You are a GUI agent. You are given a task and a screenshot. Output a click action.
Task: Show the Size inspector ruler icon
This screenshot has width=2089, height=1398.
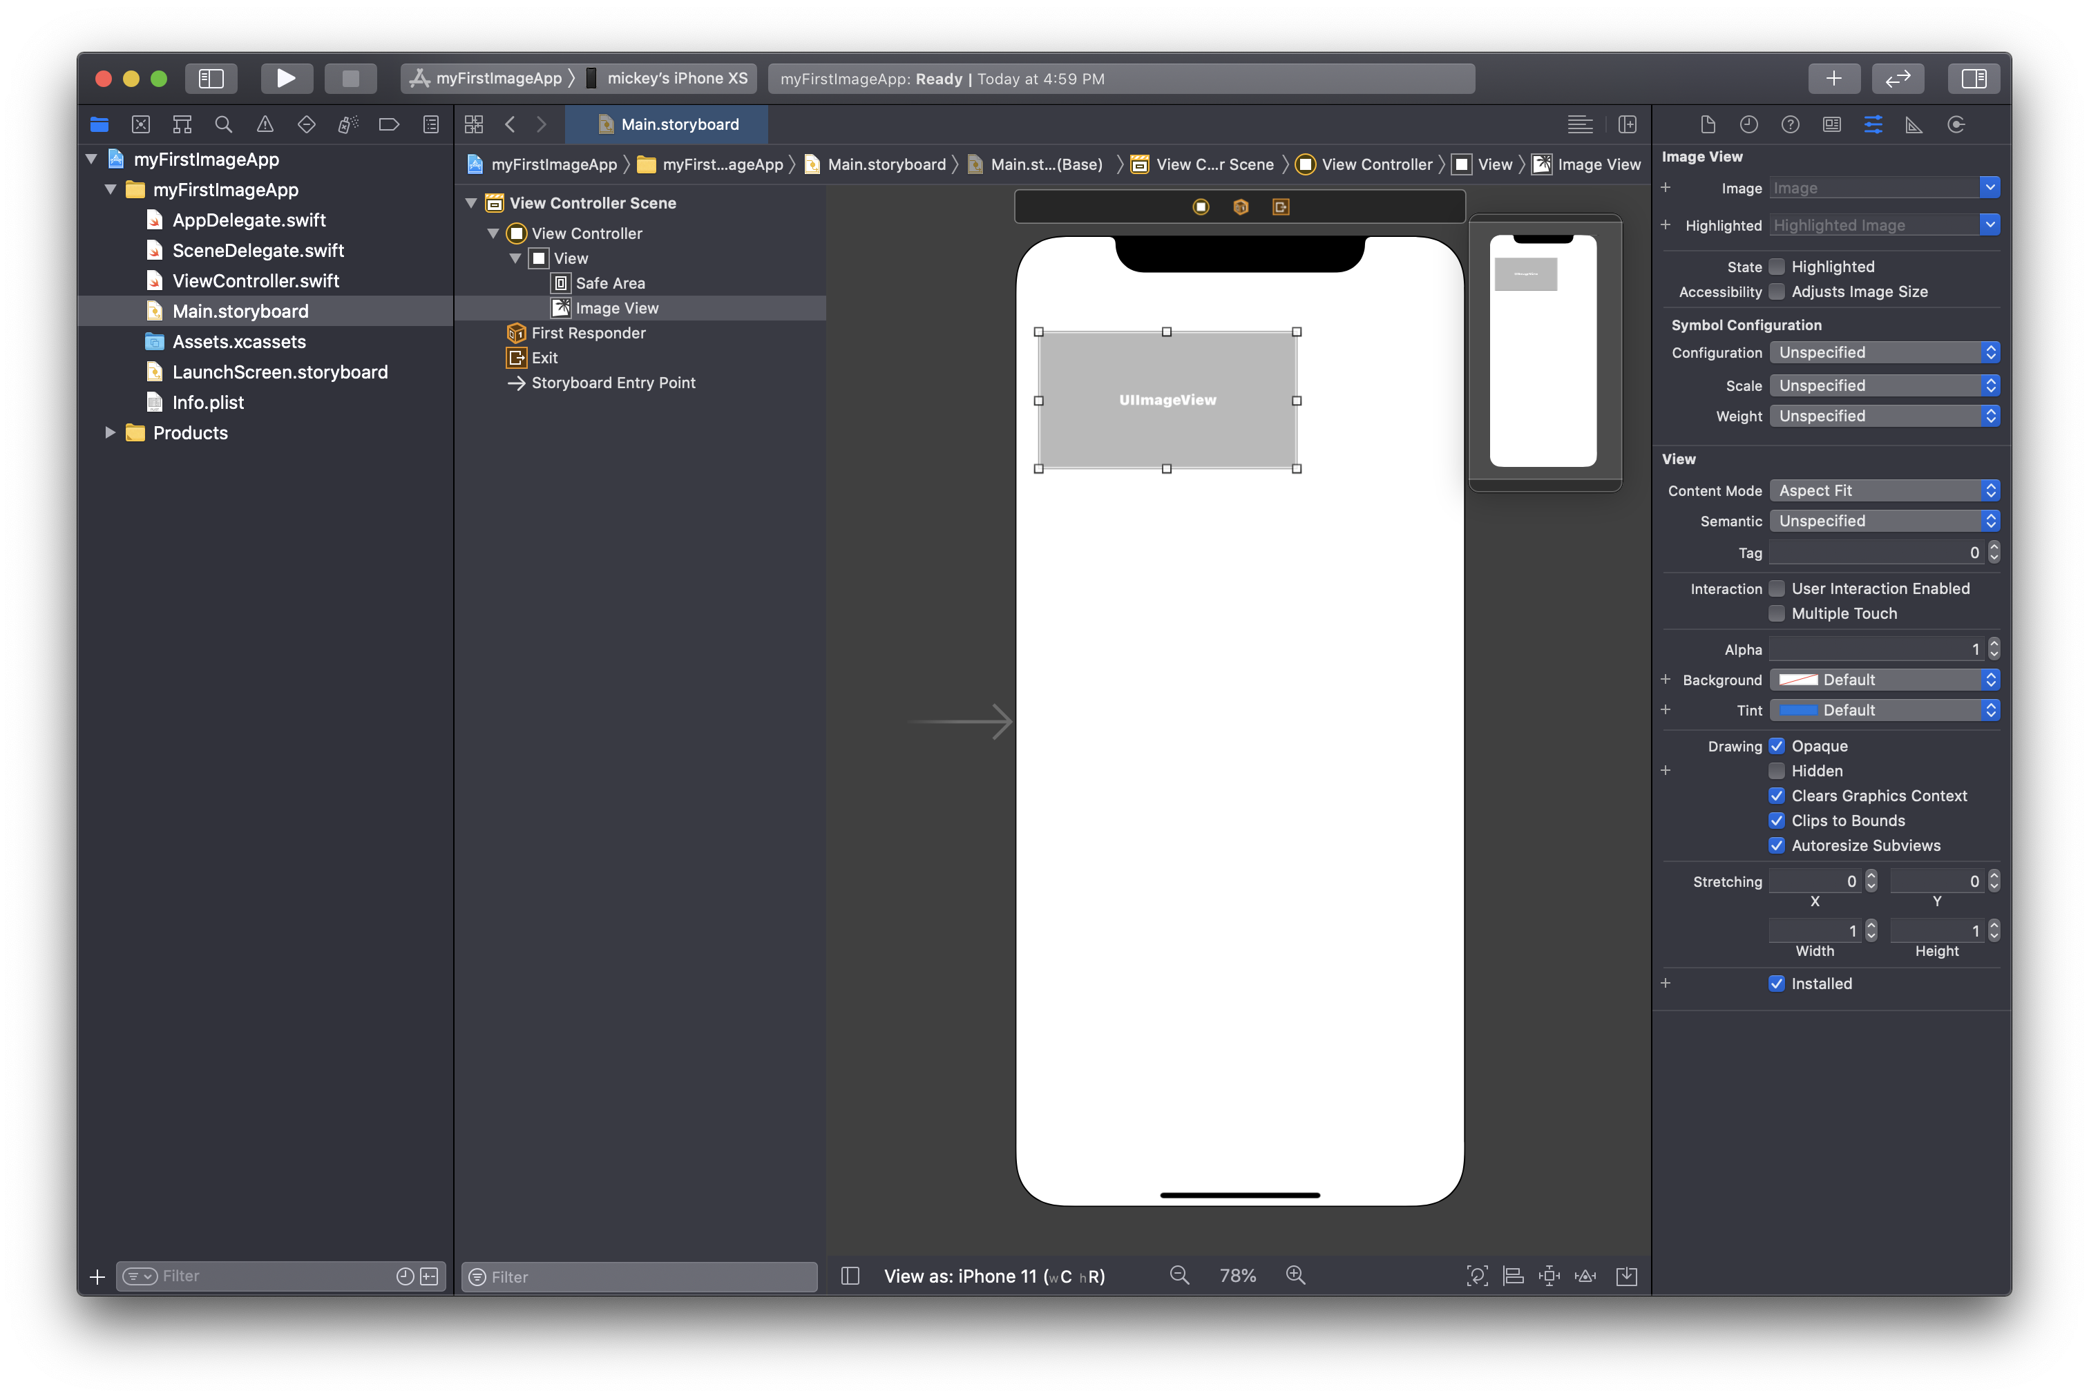click(1914, 125)
